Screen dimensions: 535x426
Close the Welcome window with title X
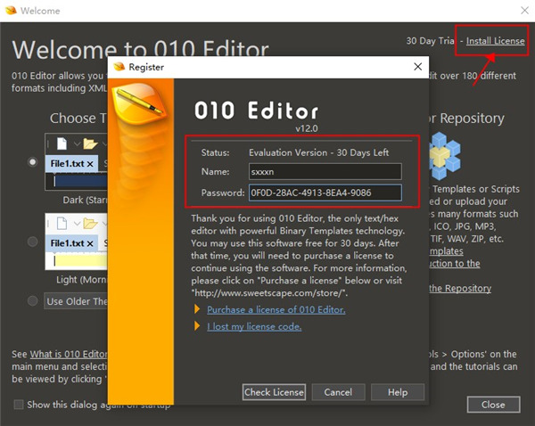click(525, 11)
